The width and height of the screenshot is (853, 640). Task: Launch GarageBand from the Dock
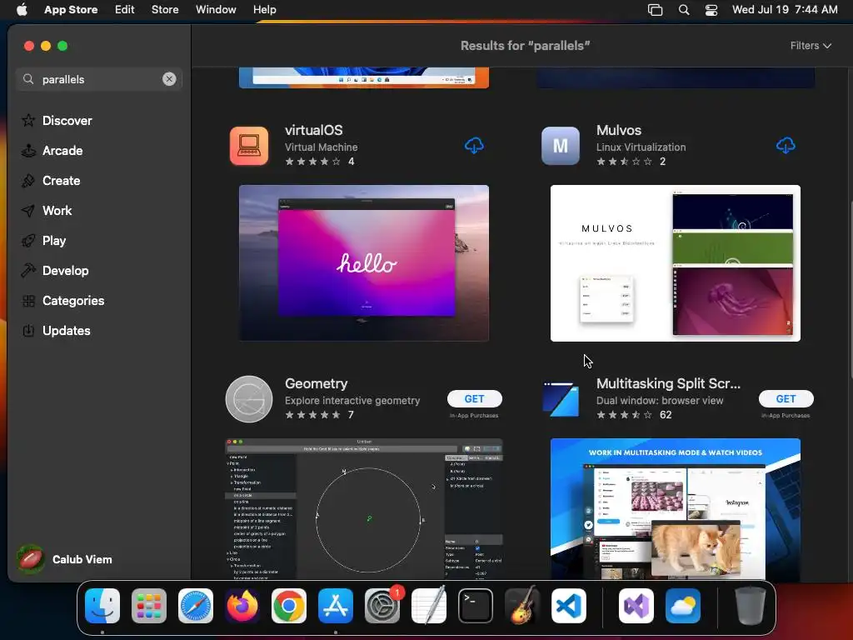coord(522,606)
